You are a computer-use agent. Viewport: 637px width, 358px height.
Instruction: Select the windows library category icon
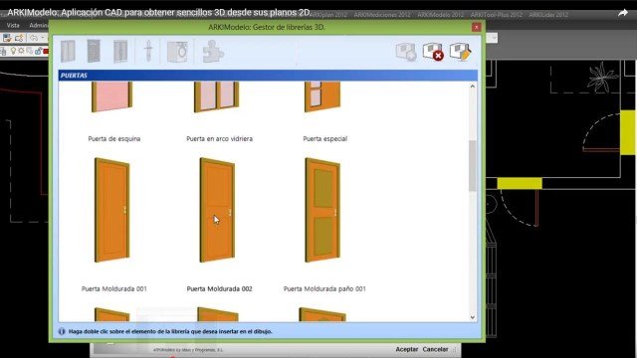click(68, 51)
